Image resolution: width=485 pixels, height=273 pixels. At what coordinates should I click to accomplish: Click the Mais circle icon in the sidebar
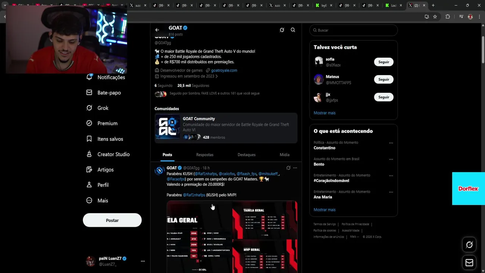[x=89, y=201]
